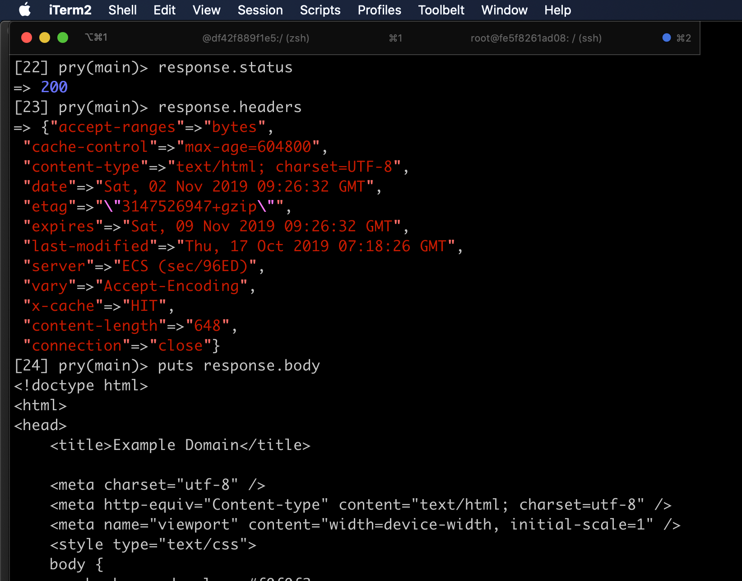Click the "content-length" header key
This screenshot has width=742, height=581.
point(94,326)
